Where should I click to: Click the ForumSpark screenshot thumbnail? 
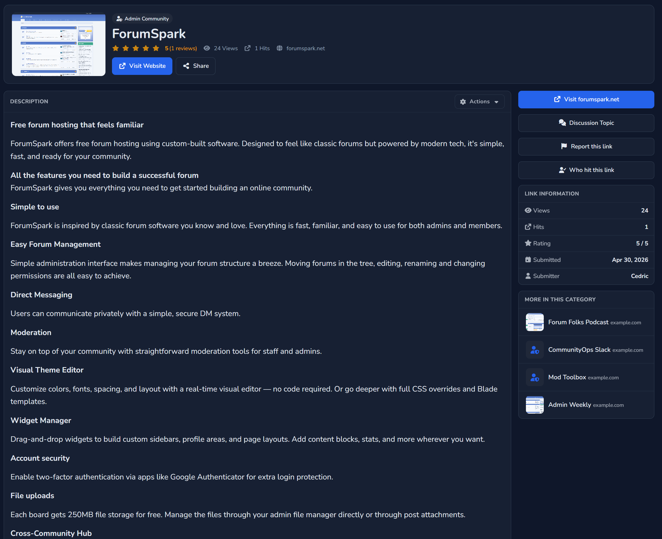[x=59, y=44]
